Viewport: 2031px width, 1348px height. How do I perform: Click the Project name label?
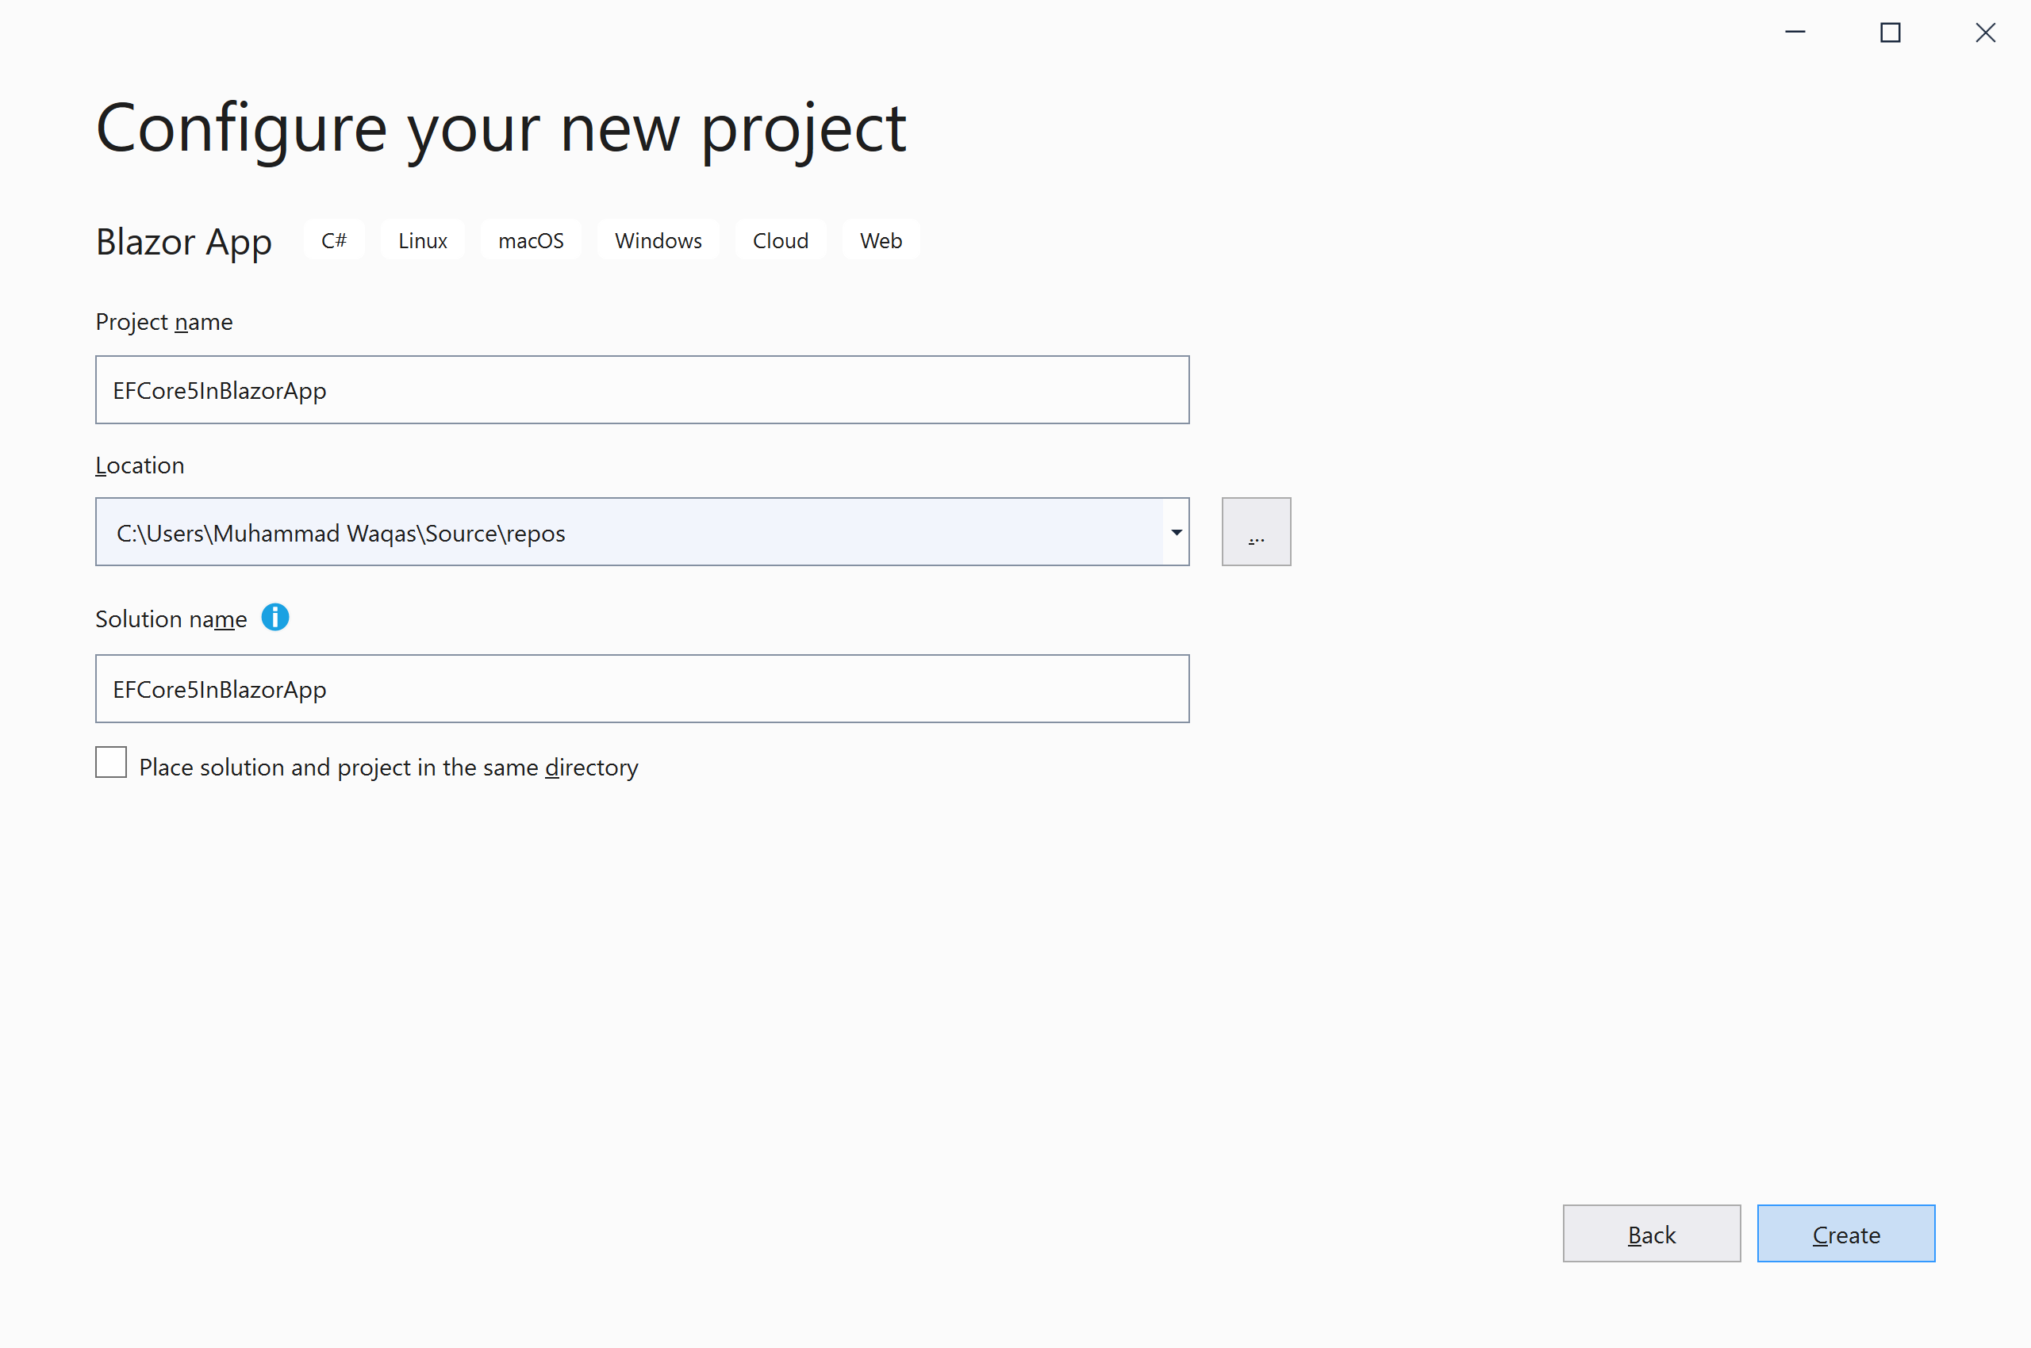(164, 321)
